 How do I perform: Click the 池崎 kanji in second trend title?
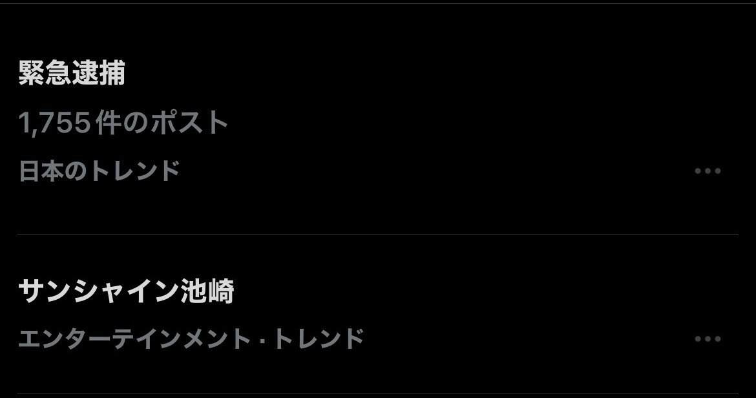[208, 291]
